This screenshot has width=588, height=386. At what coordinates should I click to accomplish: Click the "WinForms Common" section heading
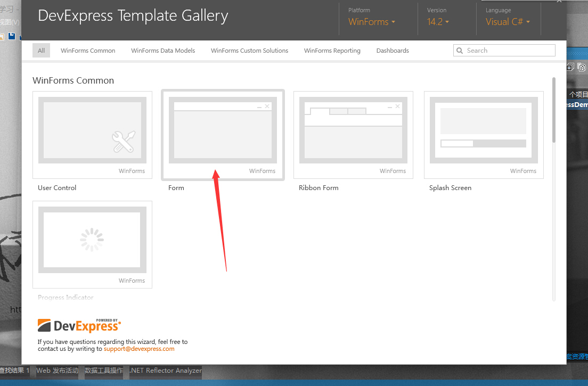point(73,80)
